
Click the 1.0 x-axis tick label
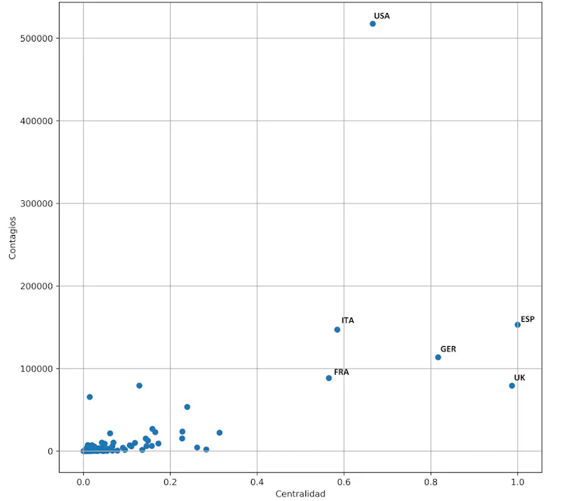click(518, 481)
